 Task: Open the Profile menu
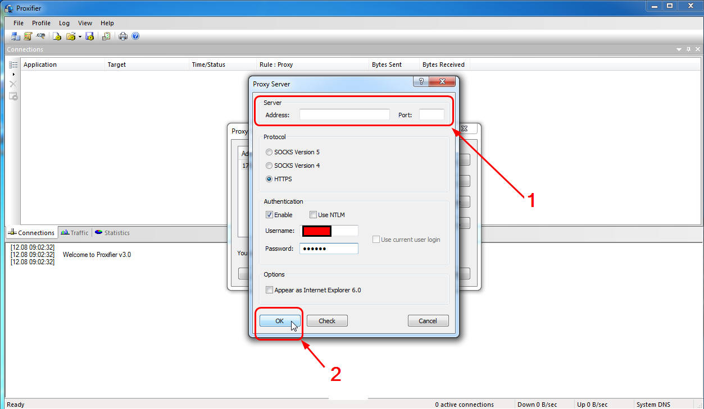(41, 23)
